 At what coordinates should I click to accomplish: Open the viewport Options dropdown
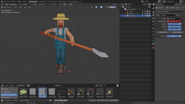115,4
